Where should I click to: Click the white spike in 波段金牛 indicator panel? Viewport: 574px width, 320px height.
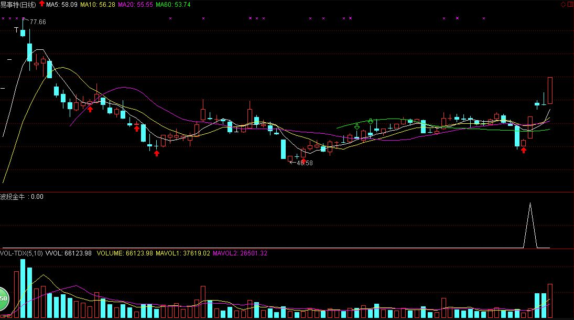click(530, 226)
